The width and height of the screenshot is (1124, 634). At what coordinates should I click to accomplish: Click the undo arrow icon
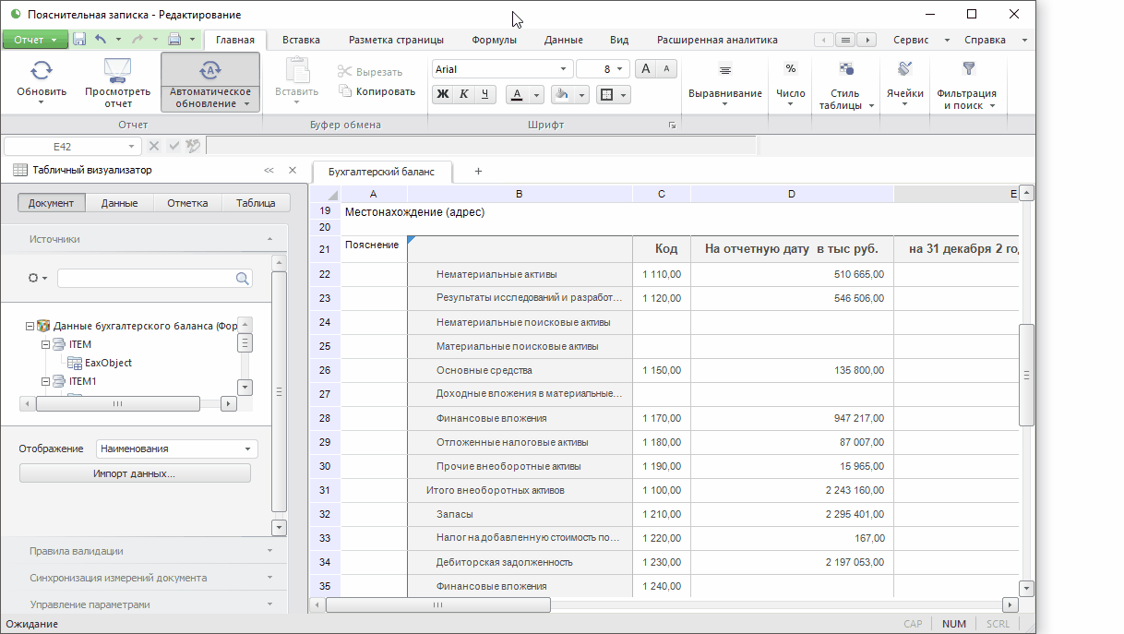pos(101,40)
